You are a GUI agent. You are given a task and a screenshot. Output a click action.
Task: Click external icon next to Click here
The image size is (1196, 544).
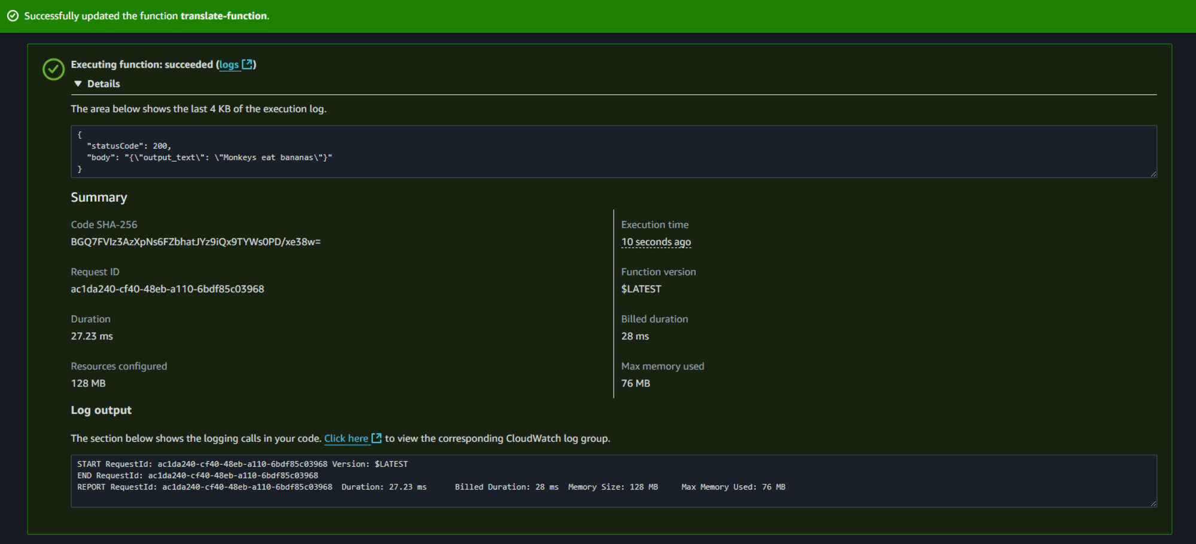click(376, 438)
